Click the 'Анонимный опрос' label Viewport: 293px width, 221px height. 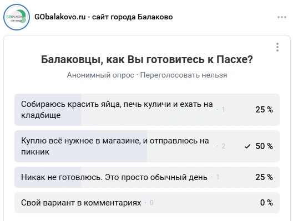[x=100, y=75]
